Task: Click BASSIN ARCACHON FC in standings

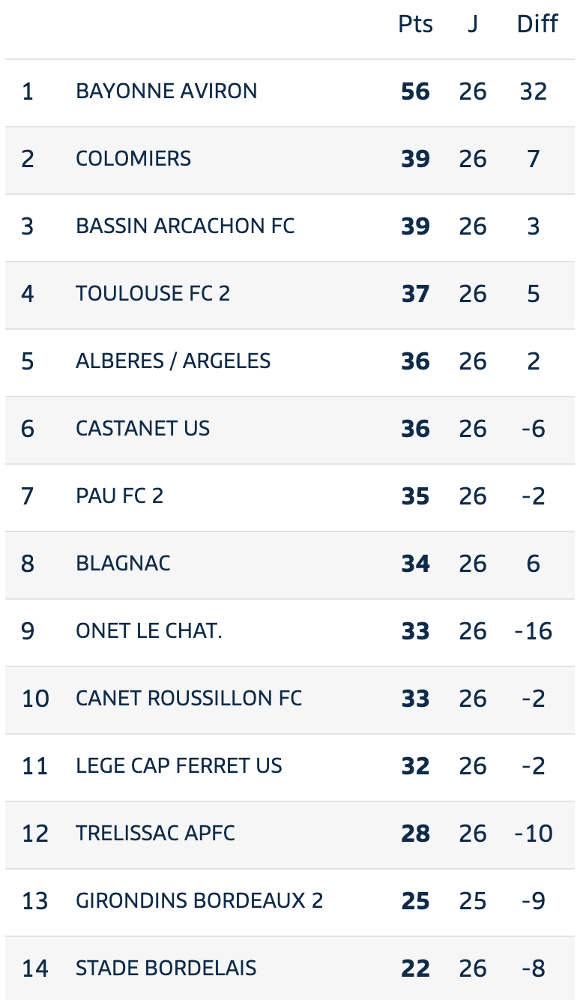Action: point(185,226)
